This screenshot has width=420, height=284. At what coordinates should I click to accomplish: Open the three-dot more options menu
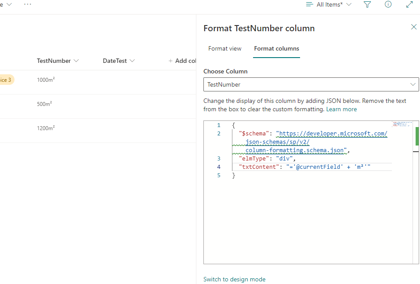28,4
